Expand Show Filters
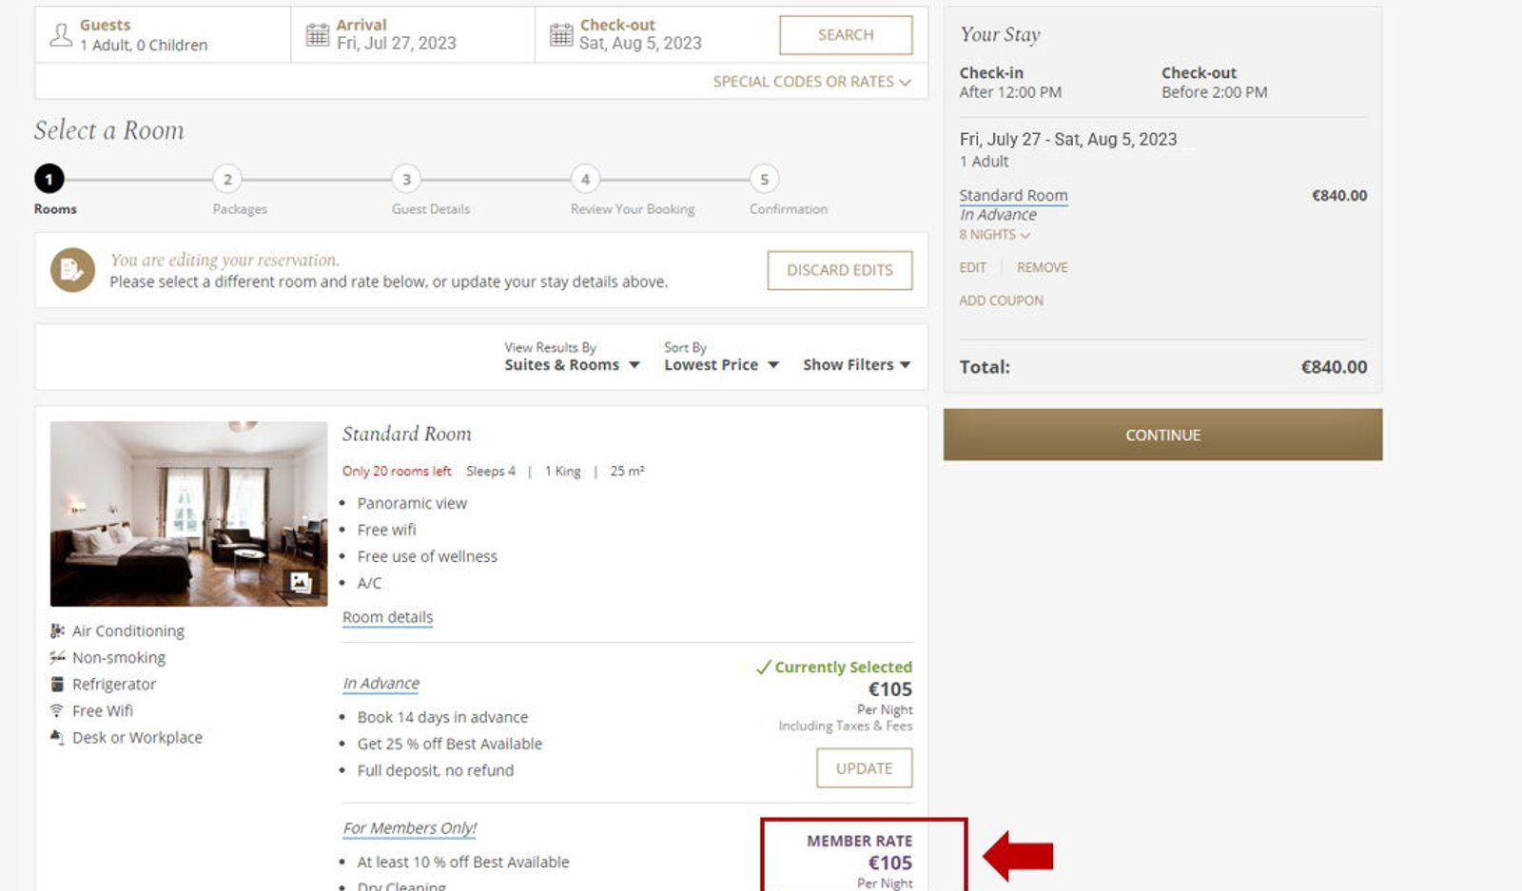 [x=856, y=365]
